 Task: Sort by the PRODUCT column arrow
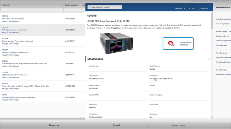62,5
